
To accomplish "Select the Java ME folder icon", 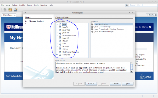I will point(60,38).
